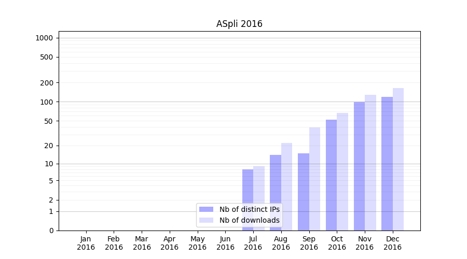This screenshot has height=259, width=467.
Task: Click the chart title 'ASpli 2016'
Action: click(239, 24)
